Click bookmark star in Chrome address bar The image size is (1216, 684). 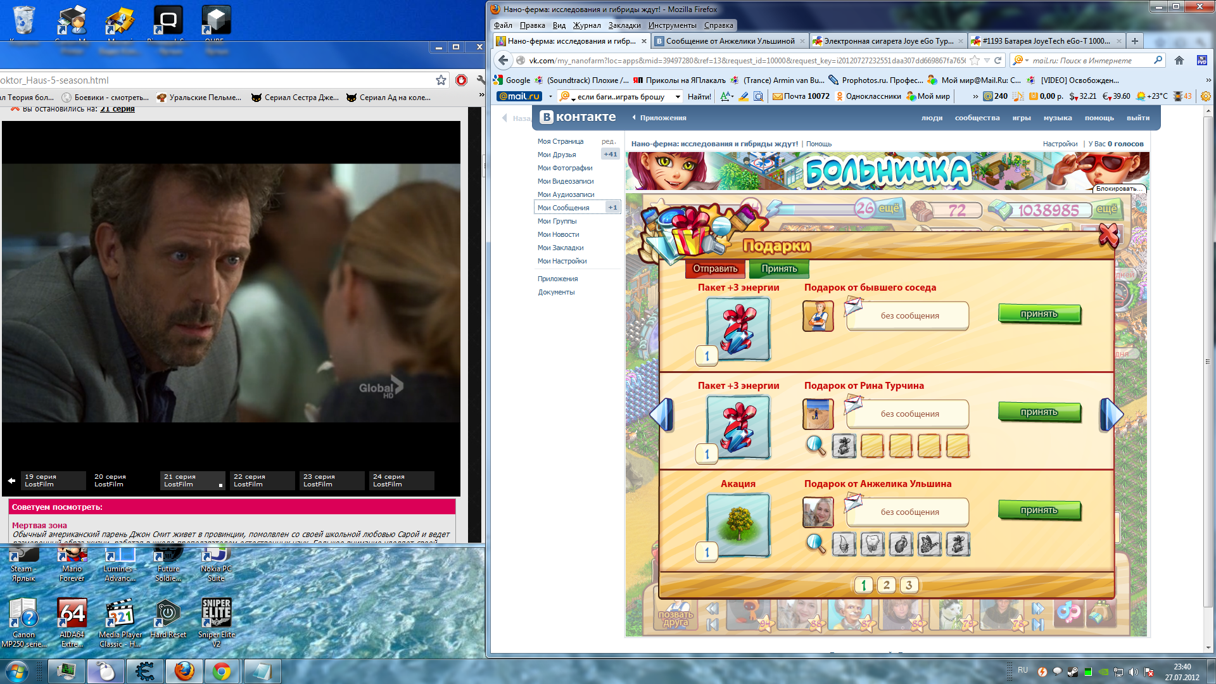pos(441,80)
